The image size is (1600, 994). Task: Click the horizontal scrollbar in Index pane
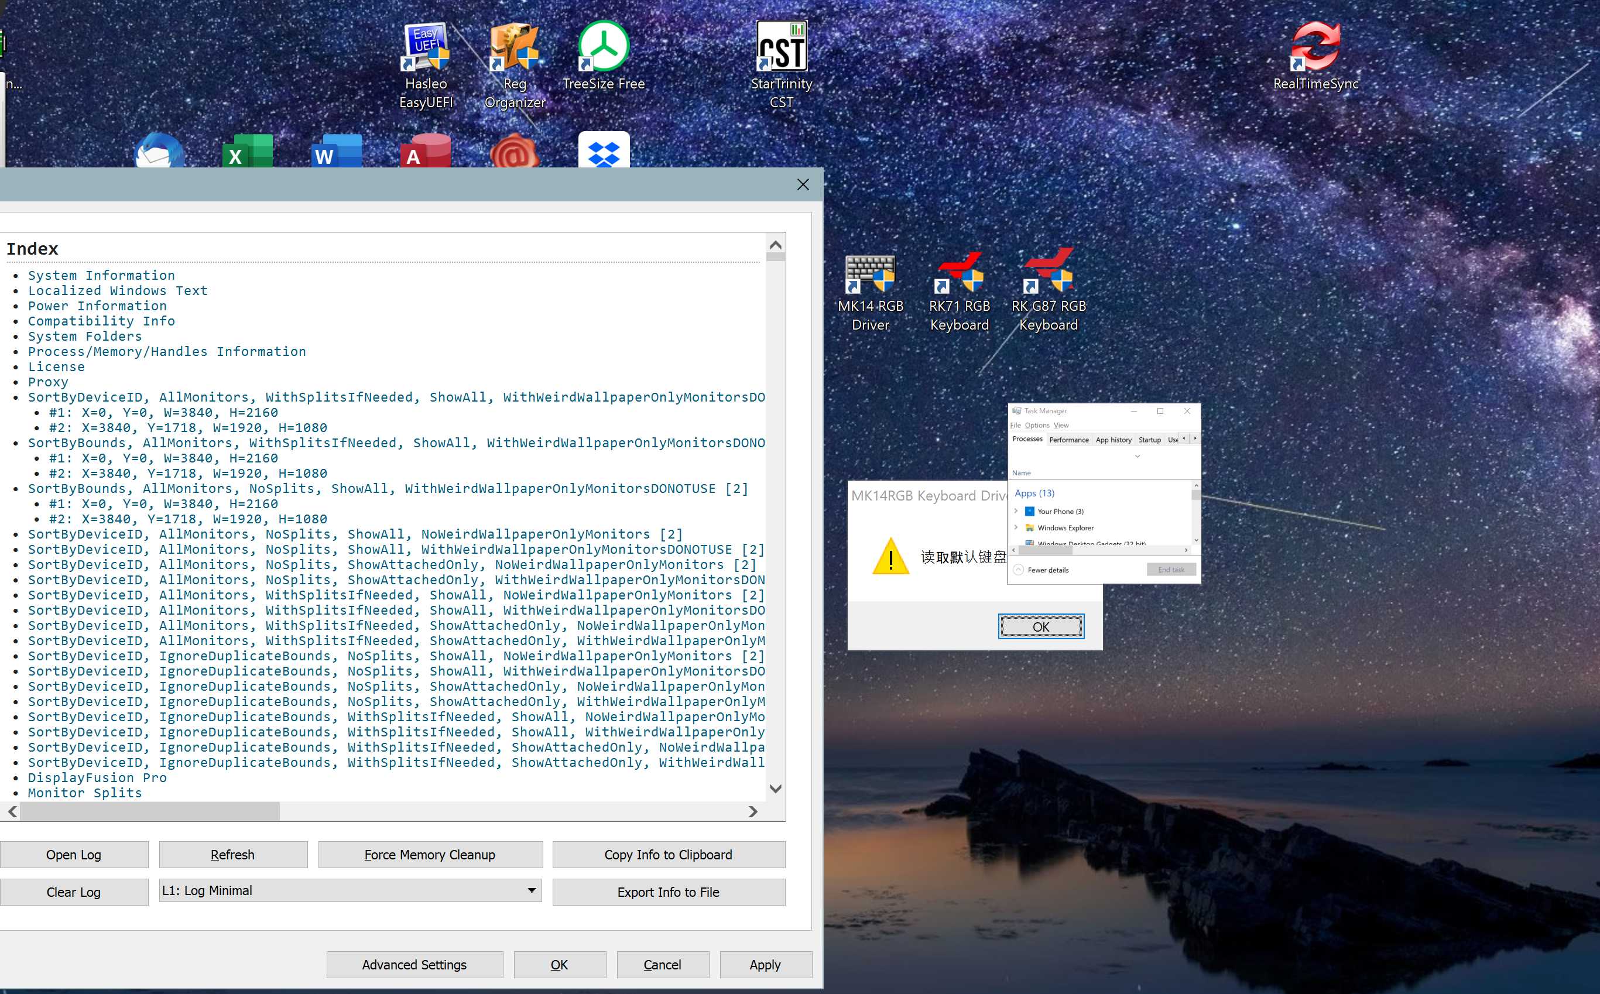pos(150,812)
